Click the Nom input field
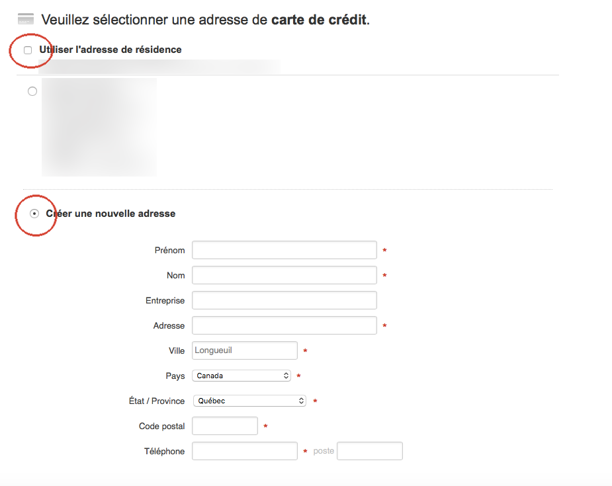Screen dimensions: 612x486 (x=284, y=275)
